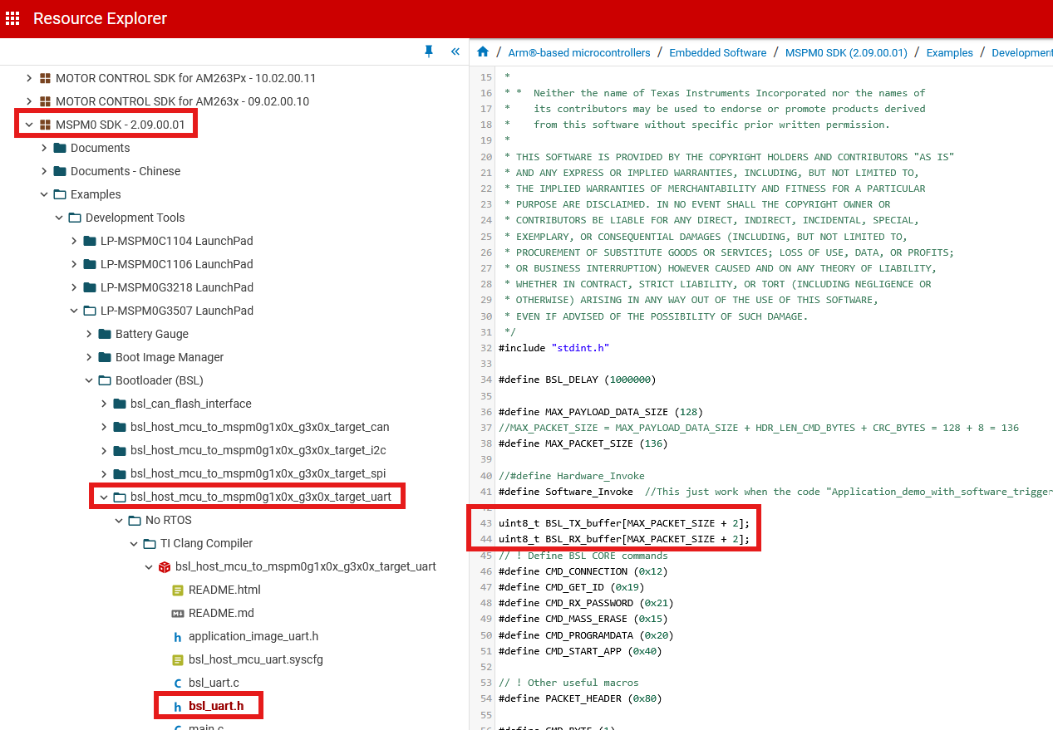Open application_image_uart.h file

253,636
